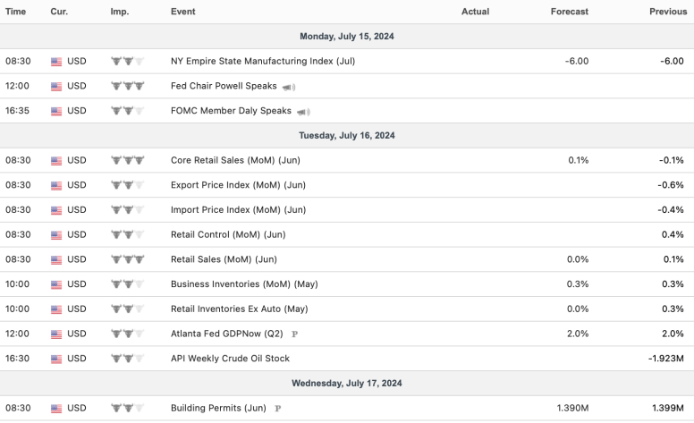Click the three-bull importance icons for Fed Chair Powell Speaks
694x423 pixels.
pyautogui.click(x=128, y=86)
